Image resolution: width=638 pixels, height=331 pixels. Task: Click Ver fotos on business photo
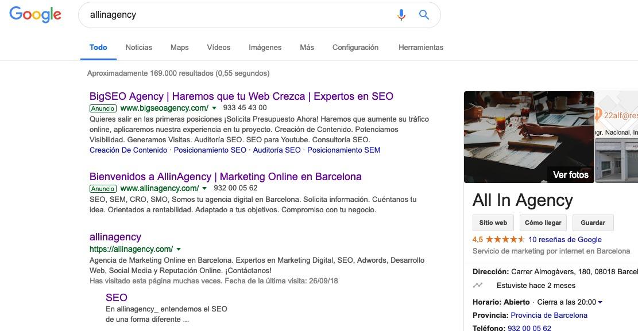[x=570, y=175]
